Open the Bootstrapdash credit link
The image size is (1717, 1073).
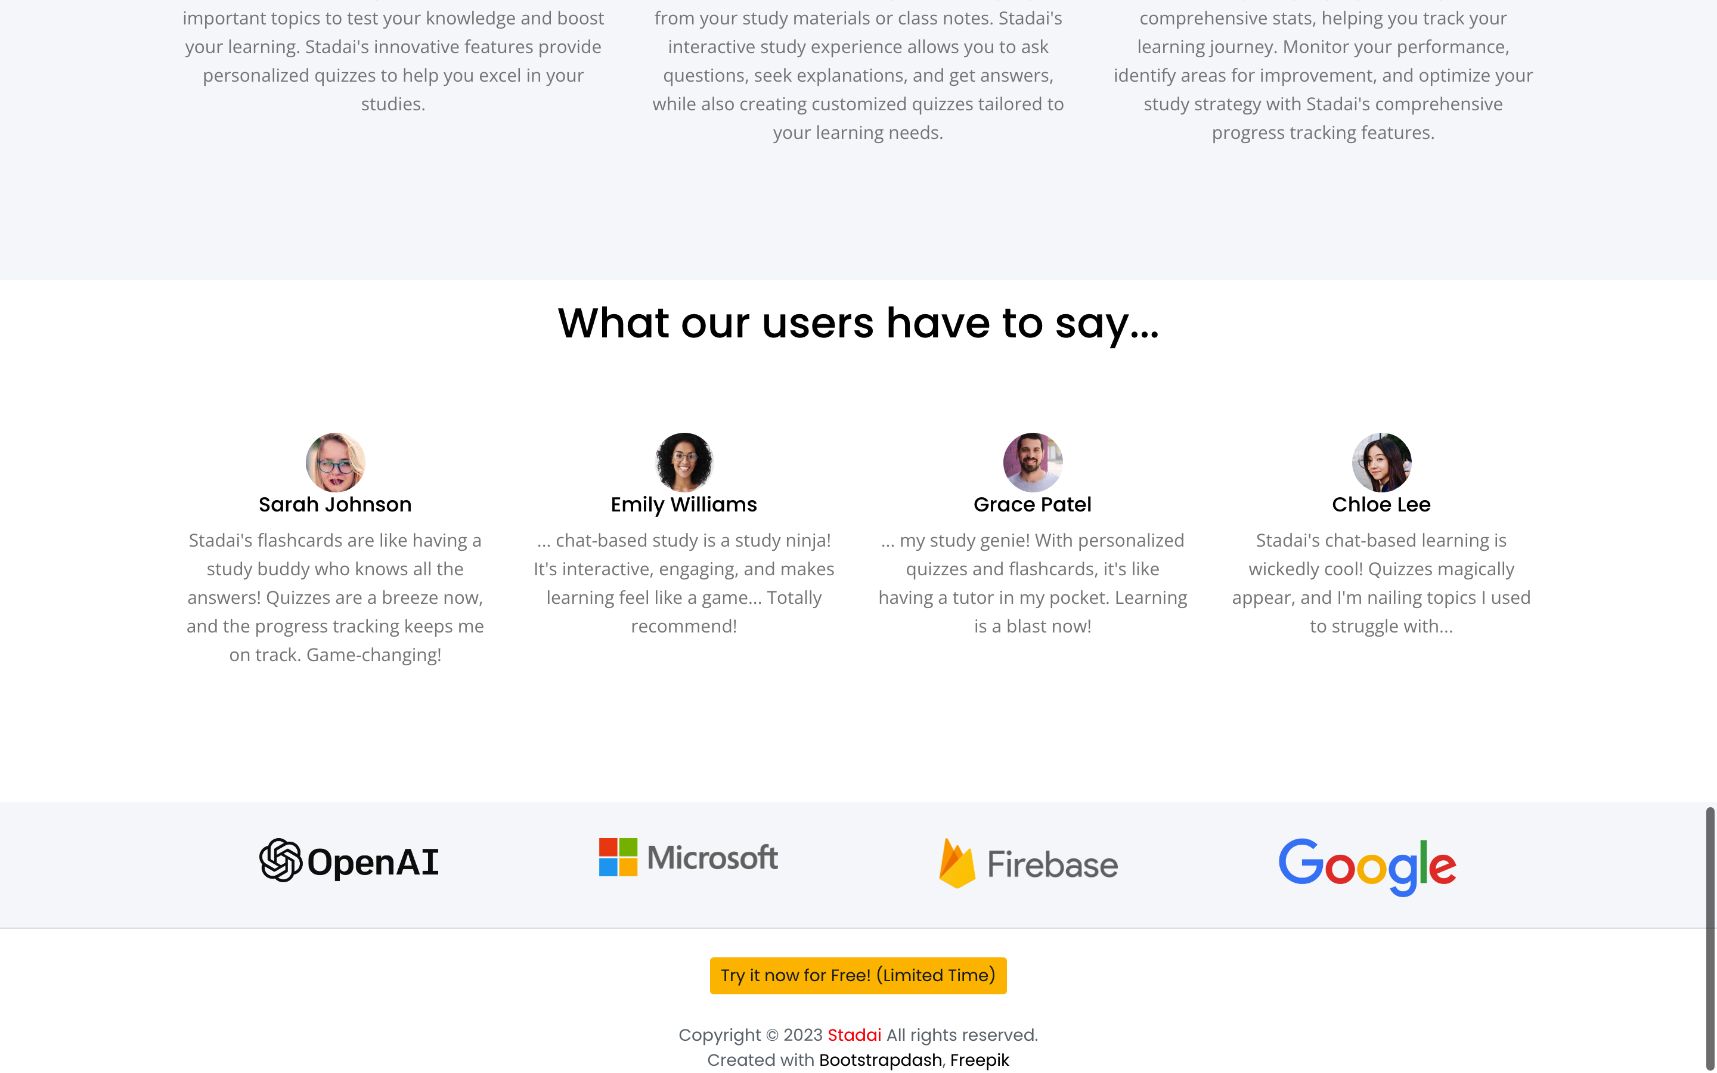881,1059
